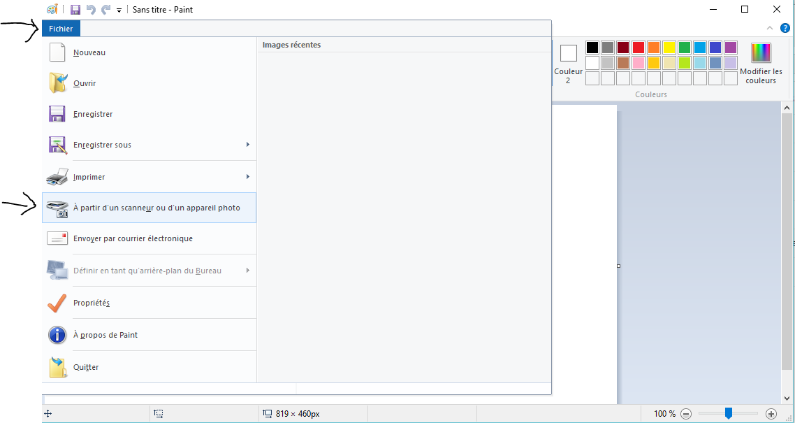Click the printer icon for Imprimer

[57, 177]
